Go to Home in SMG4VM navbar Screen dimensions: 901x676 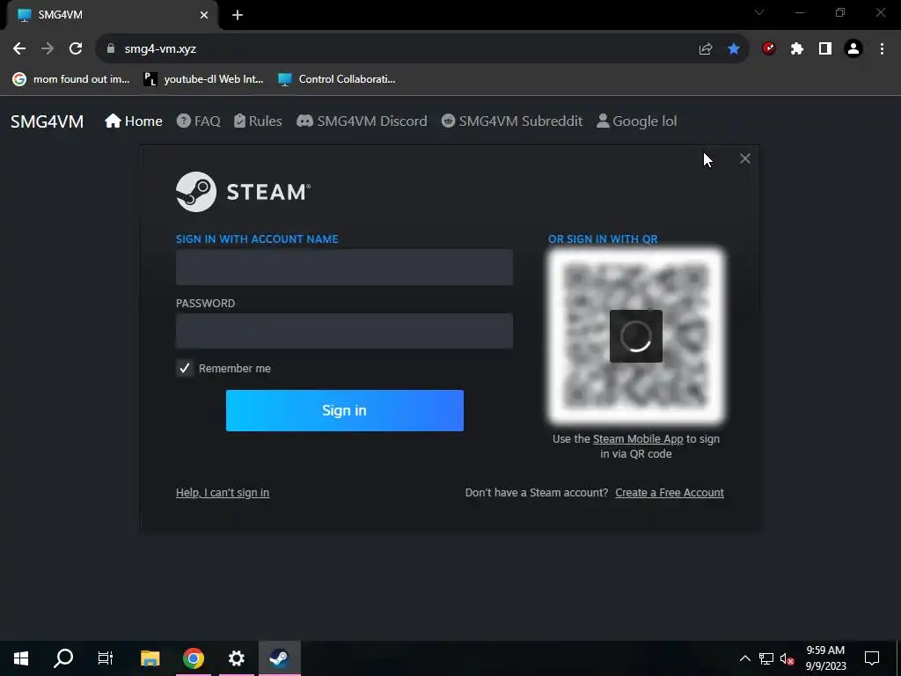(x=134, y=121)
